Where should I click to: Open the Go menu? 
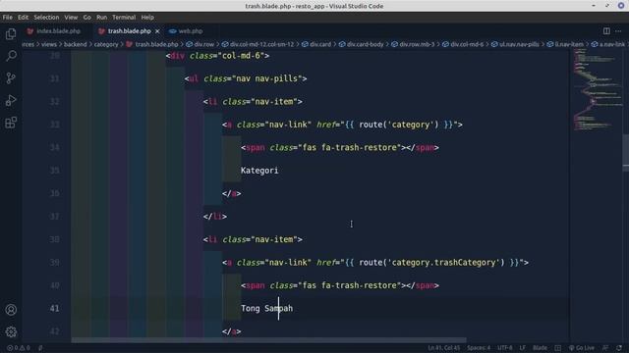[87, 18]
